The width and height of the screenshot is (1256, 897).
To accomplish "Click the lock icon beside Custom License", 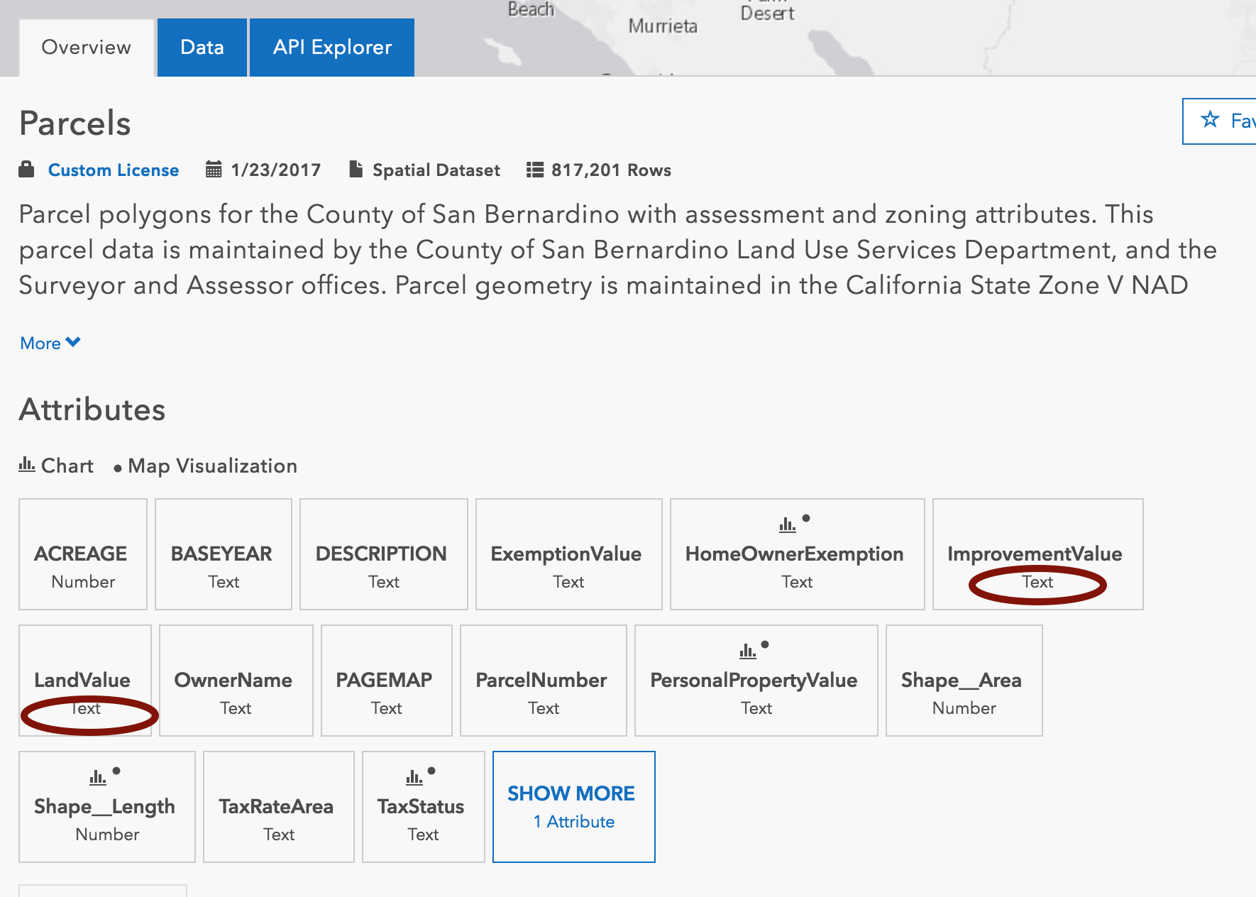I will (x=26, y=170).
